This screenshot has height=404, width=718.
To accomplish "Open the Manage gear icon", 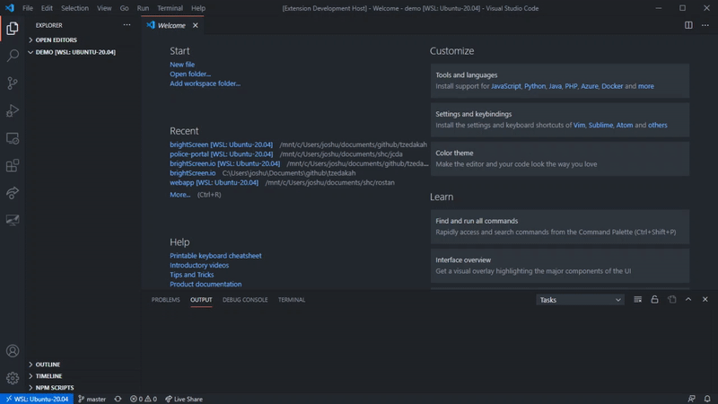I will pyautogui.click(x=13, y=378).
